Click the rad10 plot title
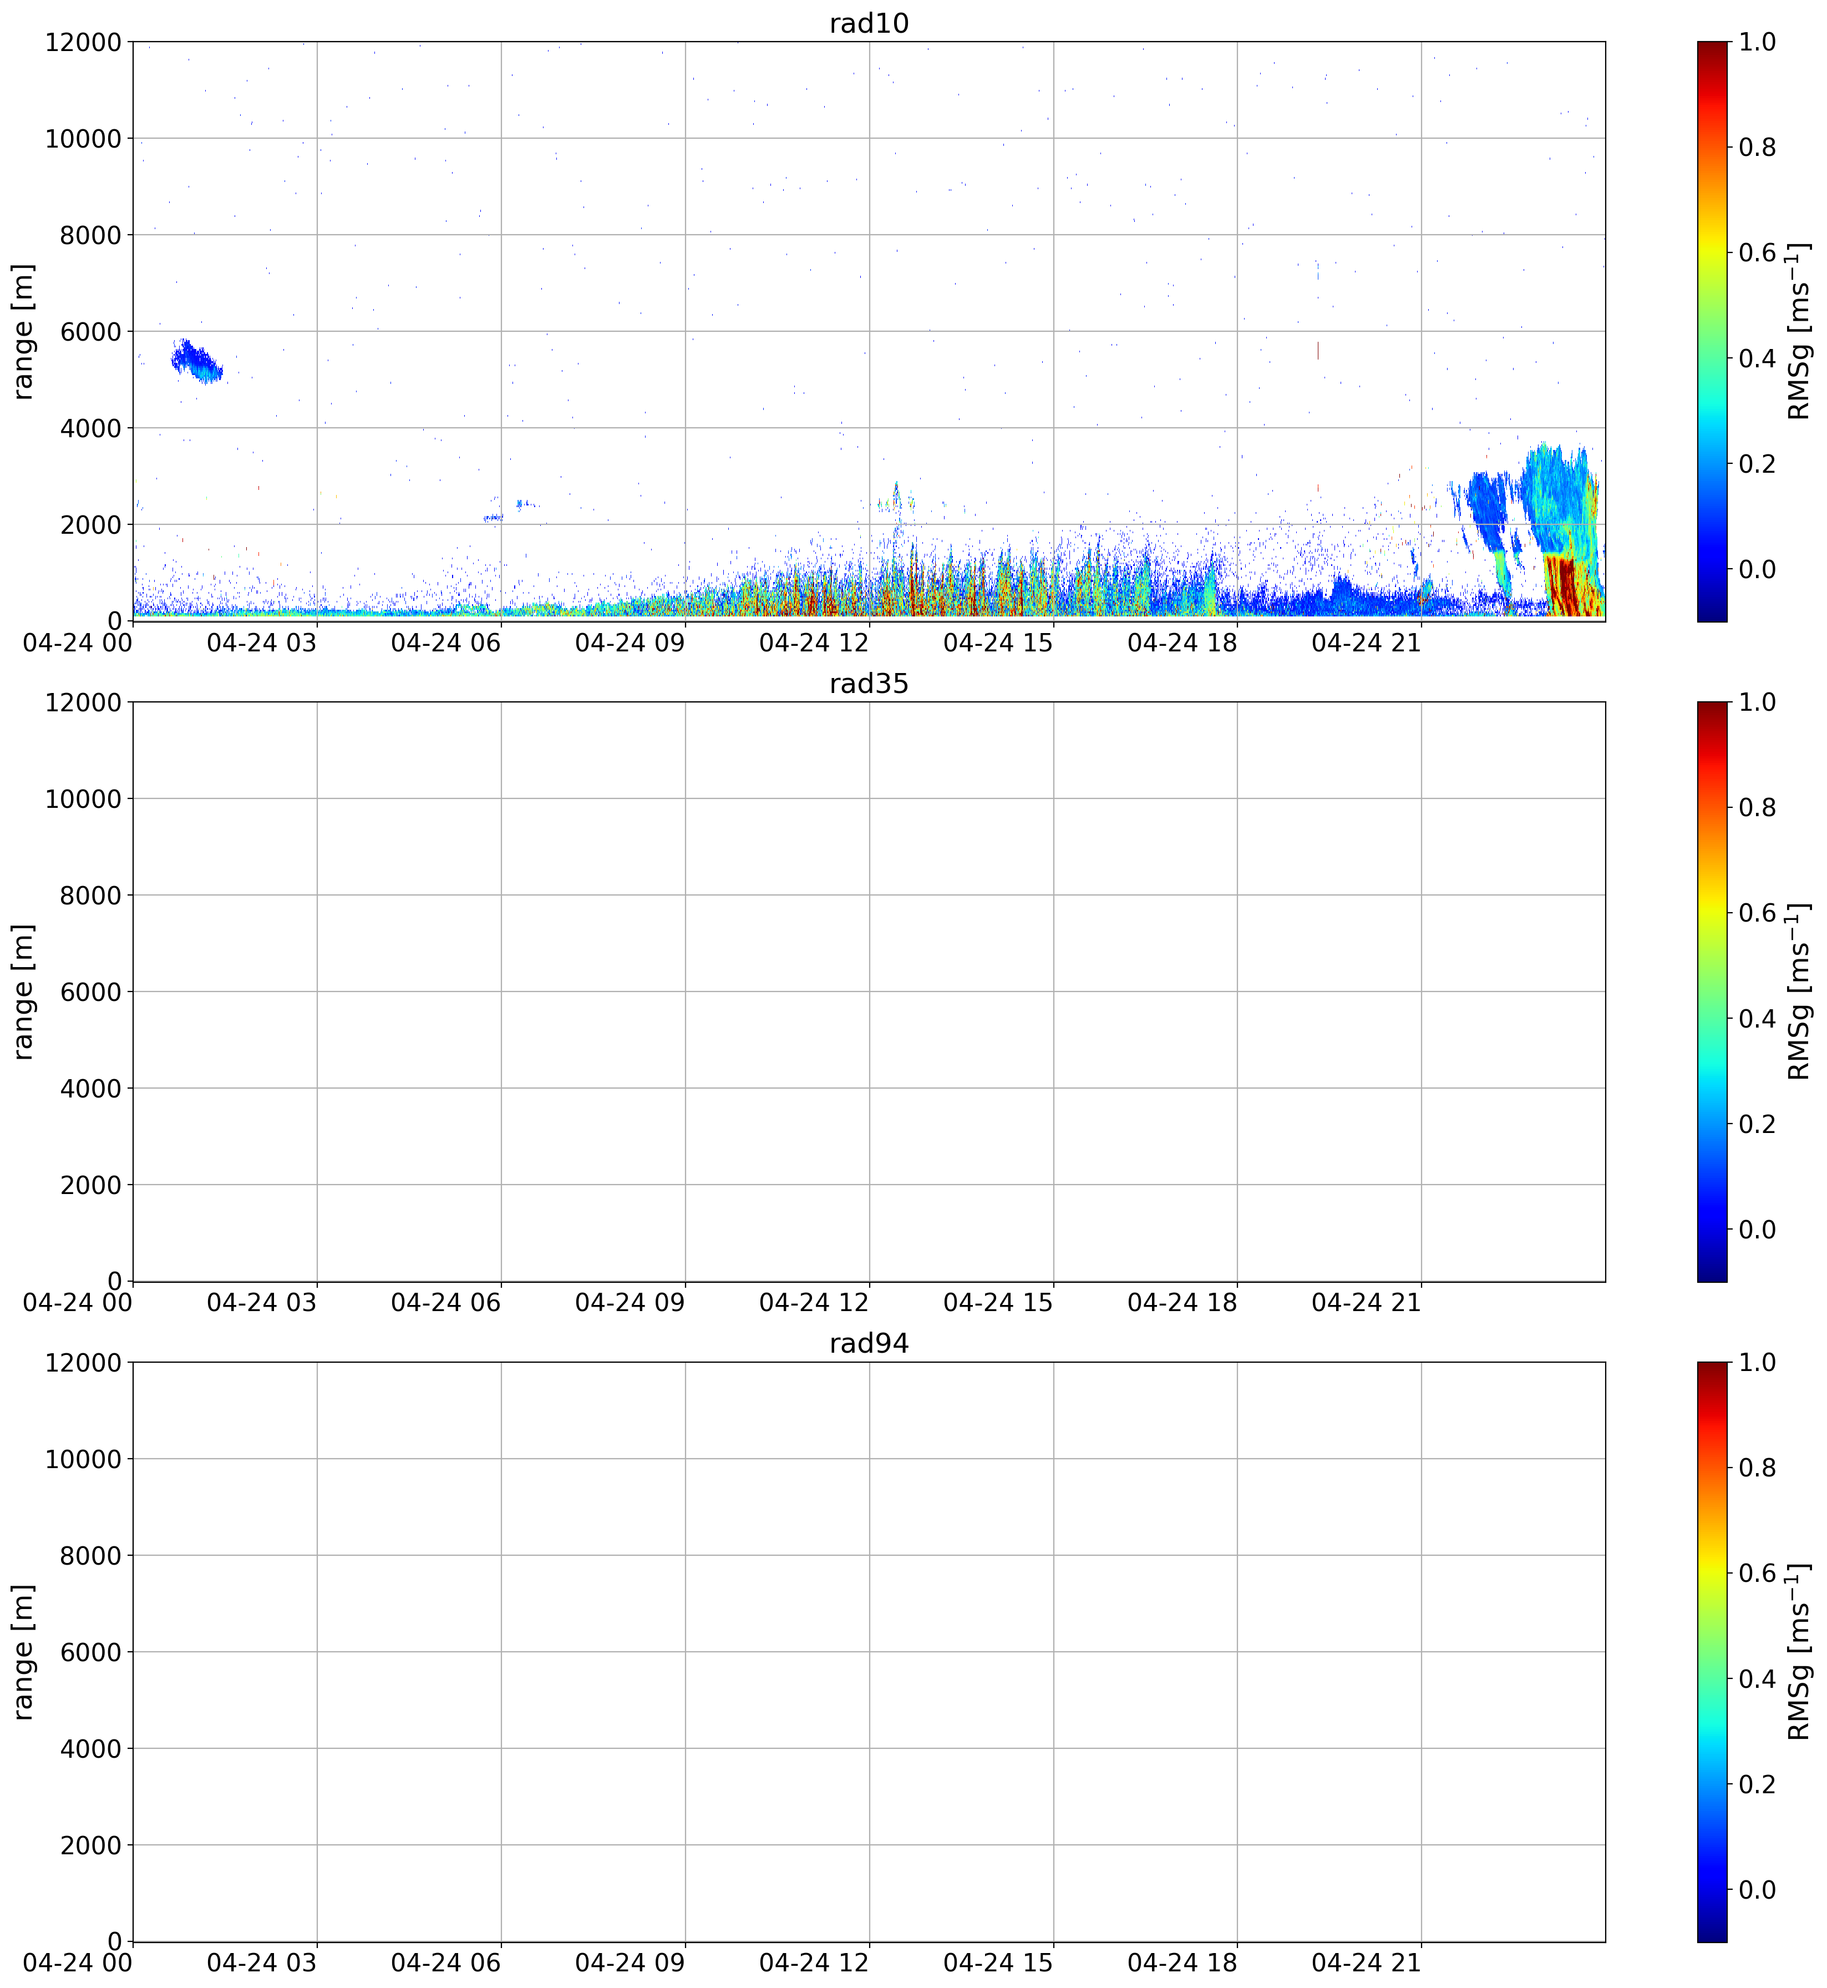1827x1988 pixels. [x=868, y=24]
